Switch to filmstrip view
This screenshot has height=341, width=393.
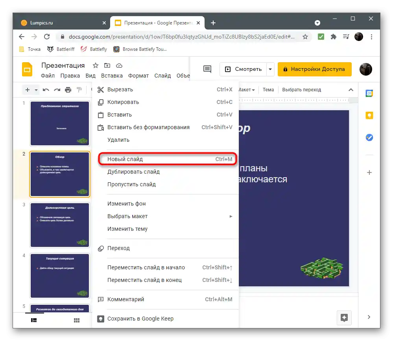click(x=34, y=320)
